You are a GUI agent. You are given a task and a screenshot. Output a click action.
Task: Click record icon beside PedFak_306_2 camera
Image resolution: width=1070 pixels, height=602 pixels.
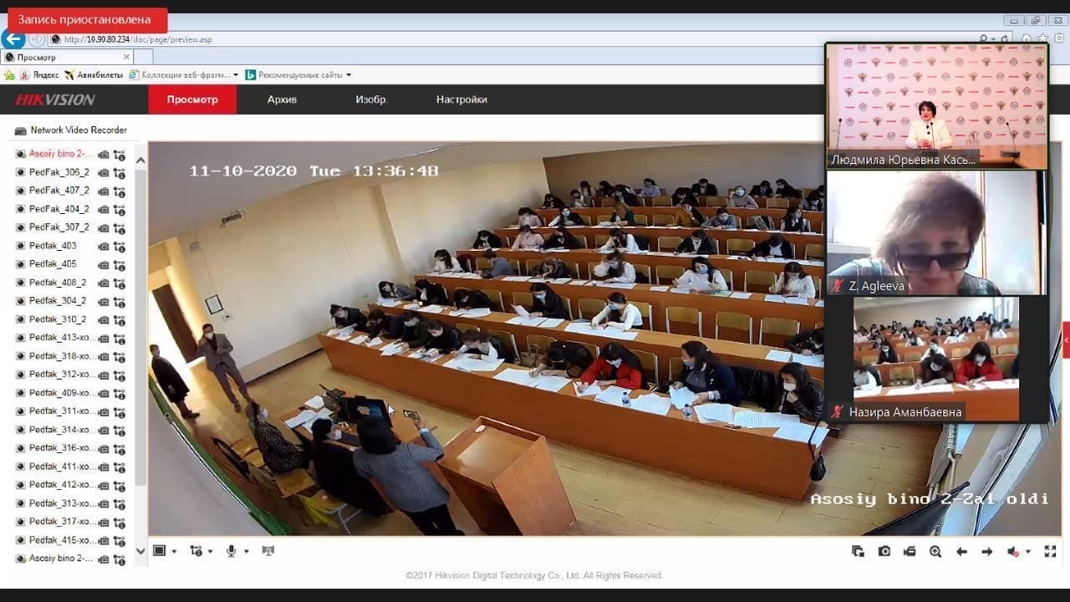coord(104,172)
